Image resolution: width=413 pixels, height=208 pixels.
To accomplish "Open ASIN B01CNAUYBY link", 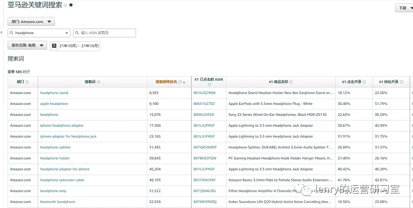I will (x=205, y=180).
